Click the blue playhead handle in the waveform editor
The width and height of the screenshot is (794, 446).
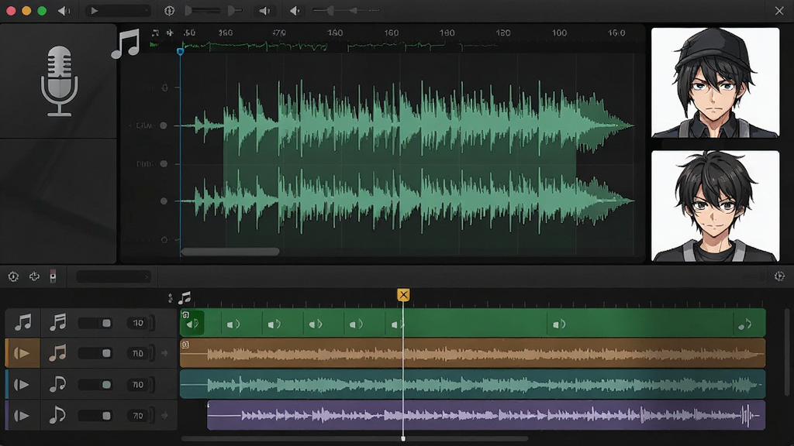point(180,51)
